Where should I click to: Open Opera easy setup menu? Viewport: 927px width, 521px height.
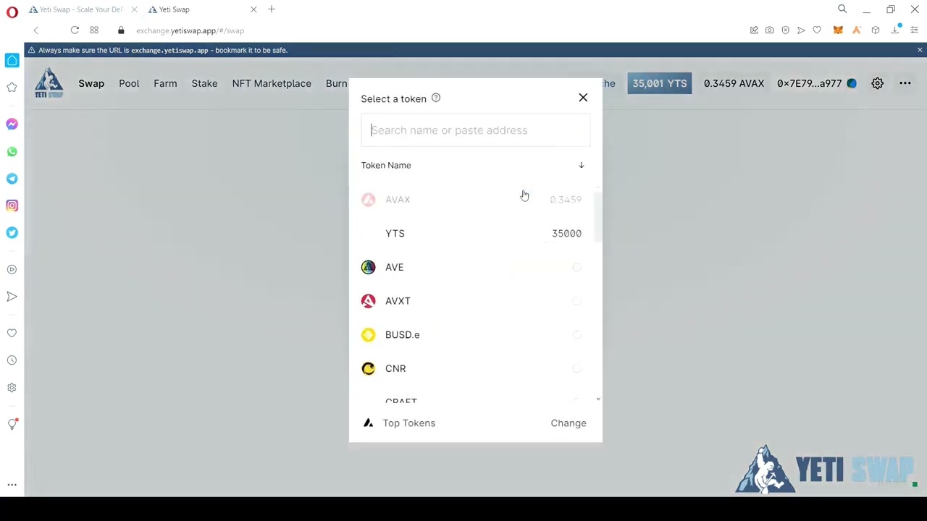click(x=915, y=30)
